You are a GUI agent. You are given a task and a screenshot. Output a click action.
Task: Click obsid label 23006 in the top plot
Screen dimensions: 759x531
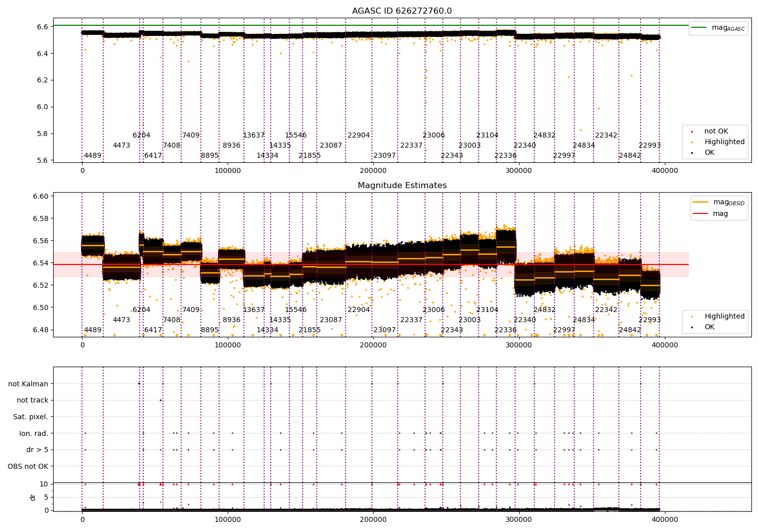click(434, 136)
